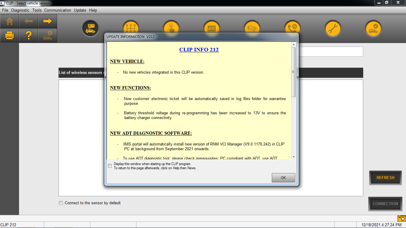Take a screenshot with the camera icon
The width and height of the screenshot is (406, 228).
tap(401, 218)
